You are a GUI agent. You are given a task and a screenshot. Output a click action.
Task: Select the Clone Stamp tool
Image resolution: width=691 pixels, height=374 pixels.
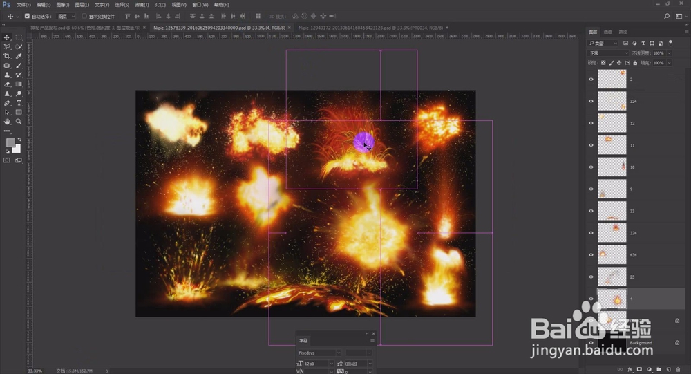tap(7, 75)
